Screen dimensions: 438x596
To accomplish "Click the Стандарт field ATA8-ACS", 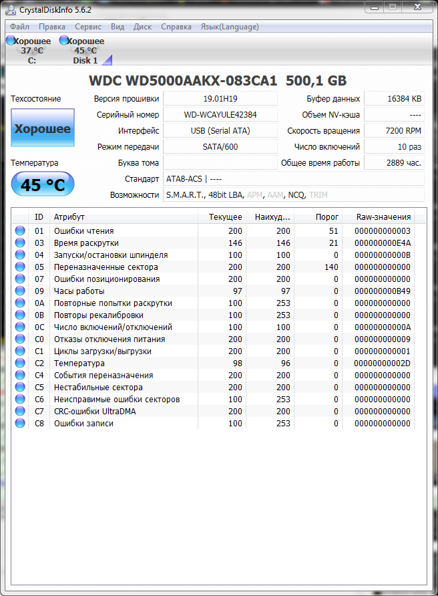I will coord(294,178).
